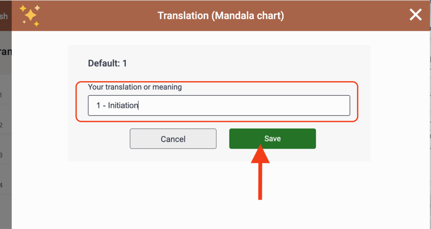The height and width of the screenshot is (229, 431).
Task: Click the Save button
Action: click(x=272, y=139)
